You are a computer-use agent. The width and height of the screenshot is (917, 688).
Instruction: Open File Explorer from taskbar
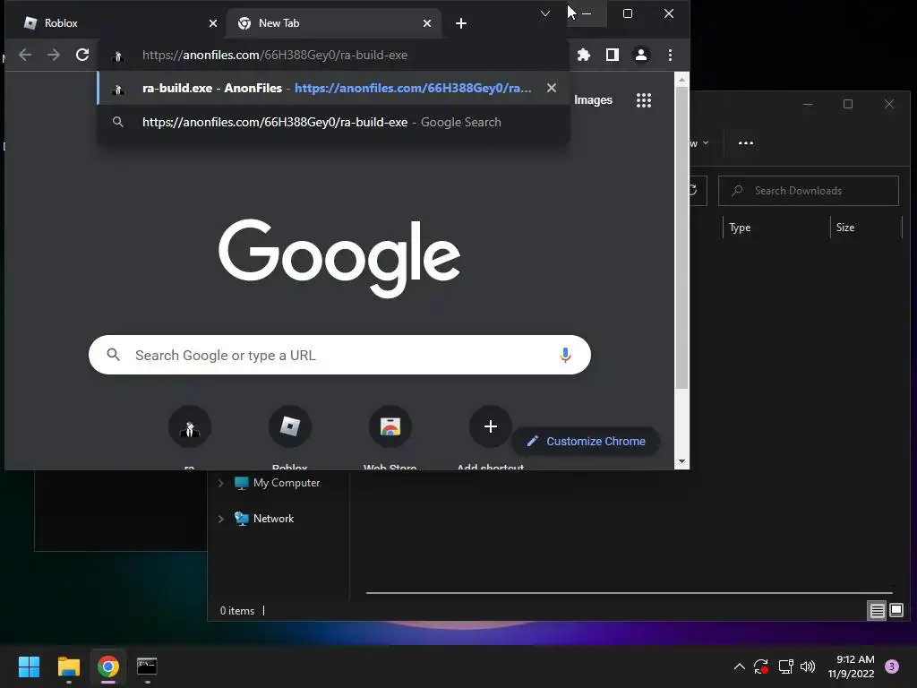tap(68, 666)
